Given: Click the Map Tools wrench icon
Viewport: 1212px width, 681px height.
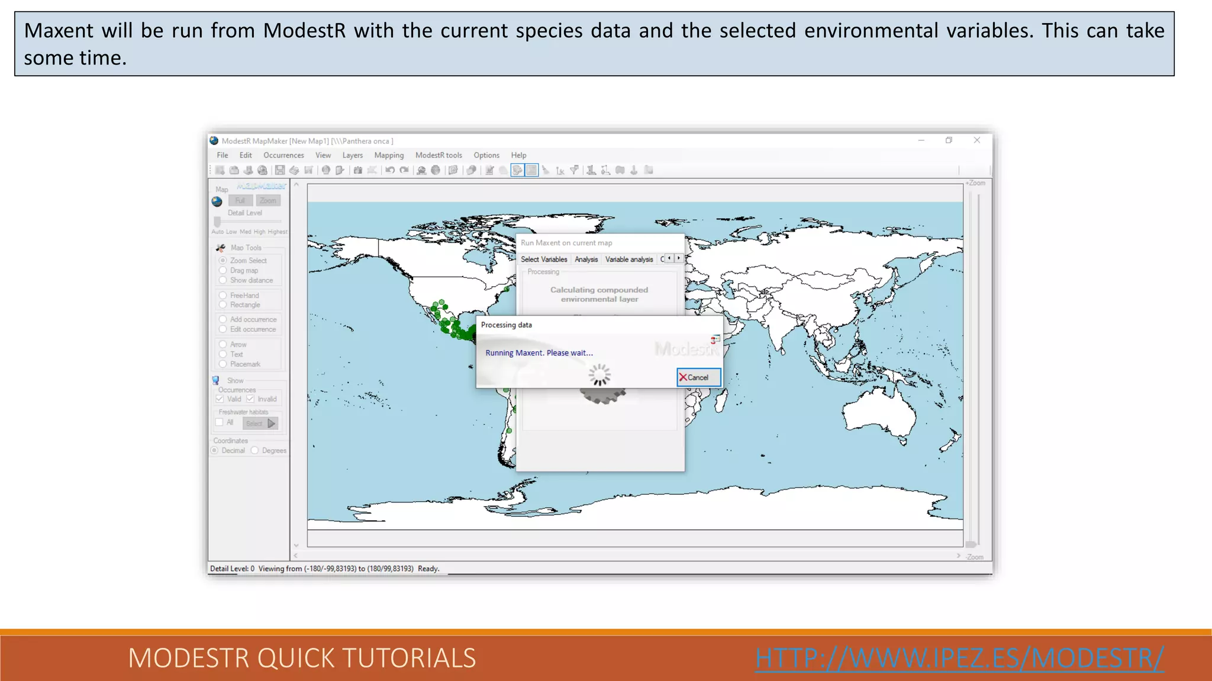Looking at the screenshot, I should 221,248.
